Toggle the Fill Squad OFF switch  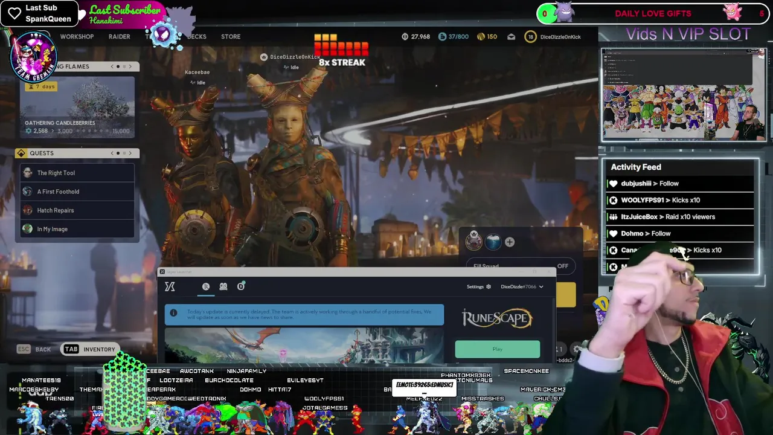coord(562,266)
